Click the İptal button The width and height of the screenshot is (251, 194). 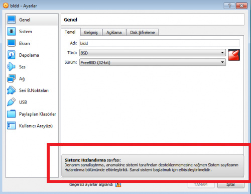231,184
